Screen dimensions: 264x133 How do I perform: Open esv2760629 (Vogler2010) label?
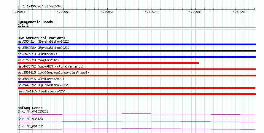pos(38,60)
